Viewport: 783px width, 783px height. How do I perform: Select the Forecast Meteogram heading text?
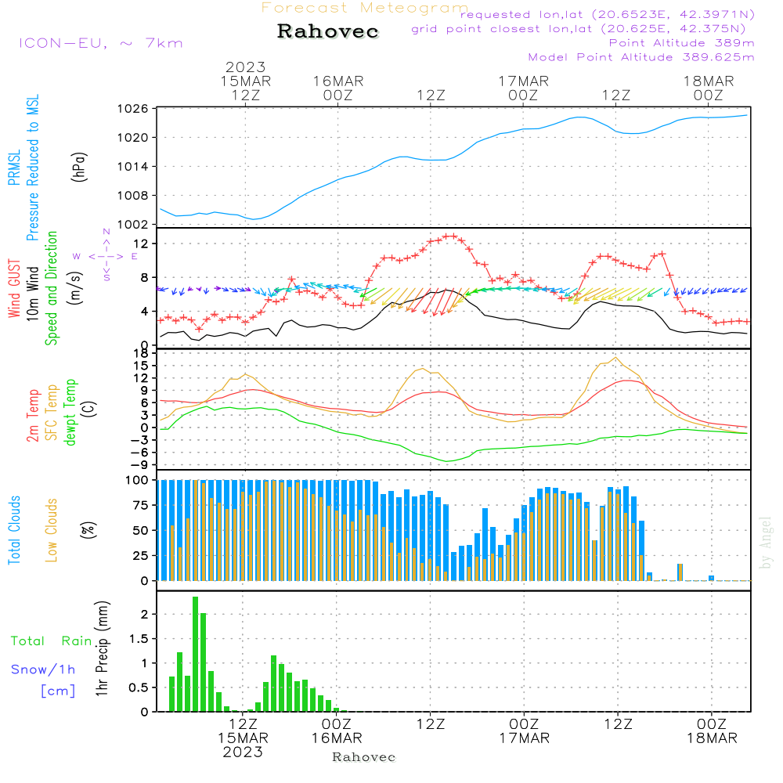tap(364, 8)
